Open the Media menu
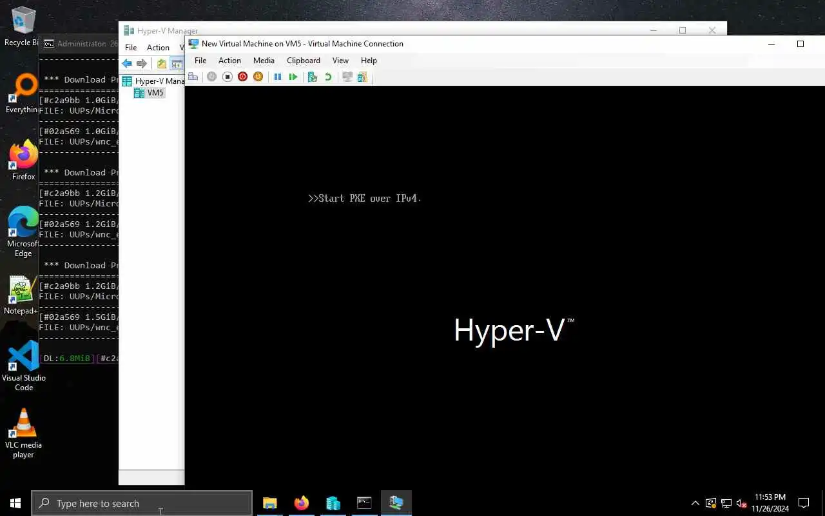 (x=264, y=61)
